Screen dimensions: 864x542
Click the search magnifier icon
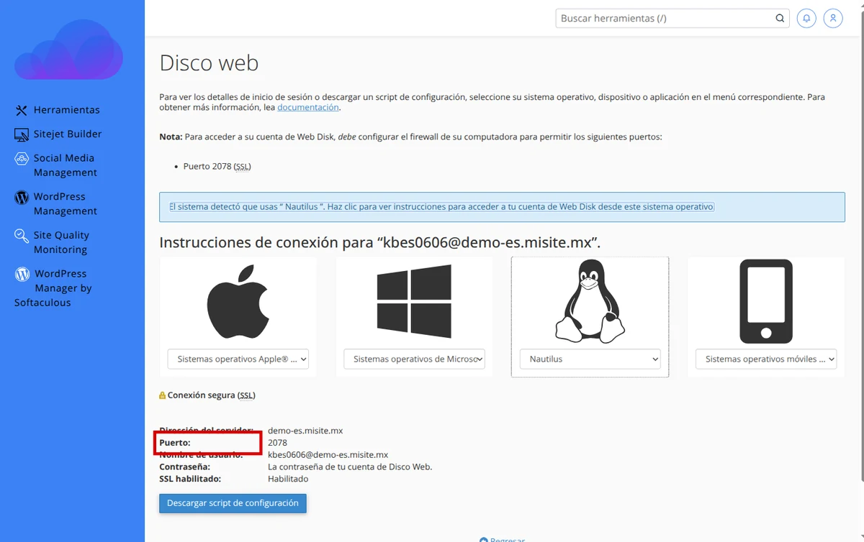point(780,19)
